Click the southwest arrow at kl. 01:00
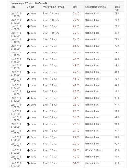The height and width of the screenshot is (168, 130). [28, 157]
